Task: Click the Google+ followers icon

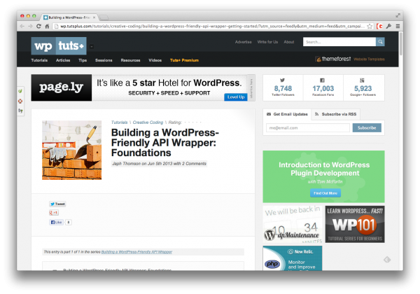Action: (362, 80)
